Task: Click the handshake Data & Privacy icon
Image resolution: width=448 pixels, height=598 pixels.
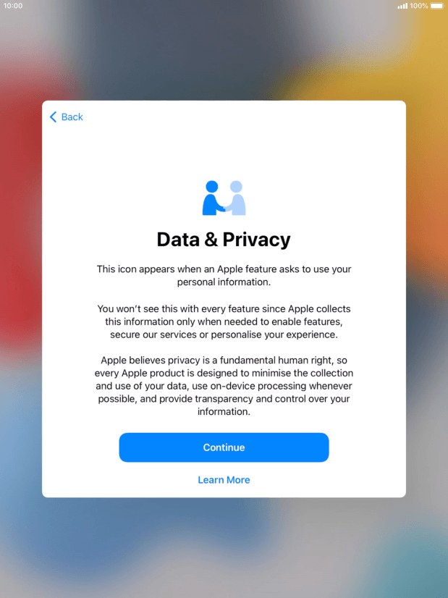Action: [x=224, y=198]
